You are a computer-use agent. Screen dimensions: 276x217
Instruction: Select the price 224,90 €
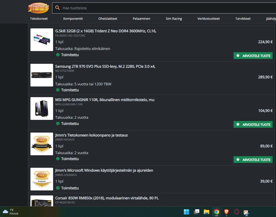pos(265,42)
